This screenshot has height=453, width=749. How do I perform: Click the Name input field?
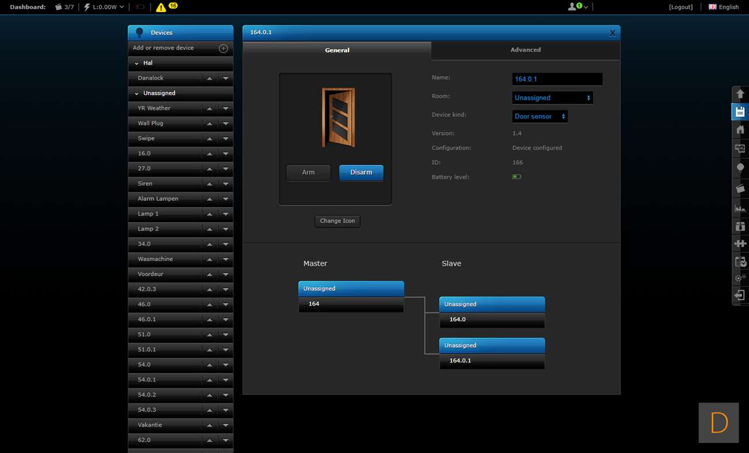pyautogui.click(x=557, y=79)
